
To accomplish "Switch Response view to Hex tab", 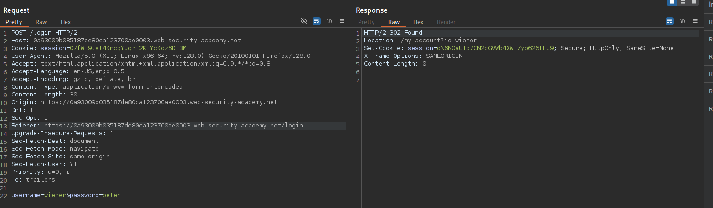I will [x=418, y=22].
